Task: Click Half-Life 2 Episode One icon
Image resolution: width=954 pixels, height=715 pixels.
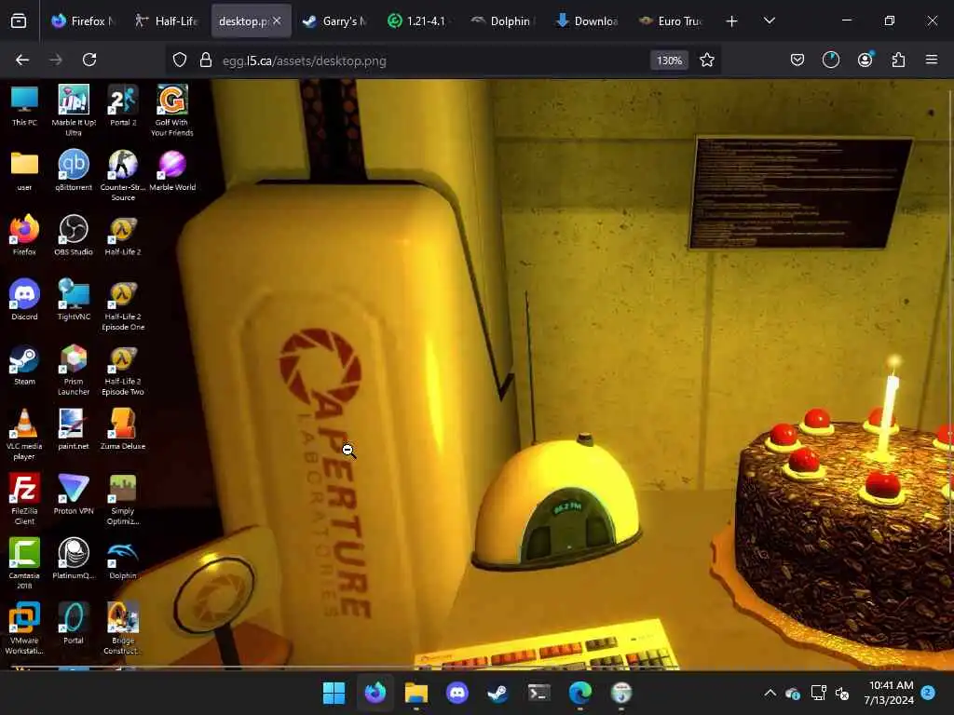Action: point(123,305)
